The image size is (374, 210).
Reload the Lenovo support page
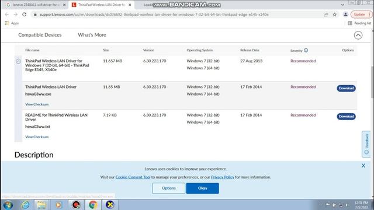tap(25, 15)
